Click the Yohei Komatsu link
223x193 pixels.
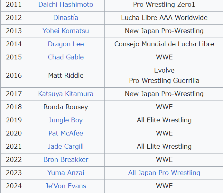[66, 31]
